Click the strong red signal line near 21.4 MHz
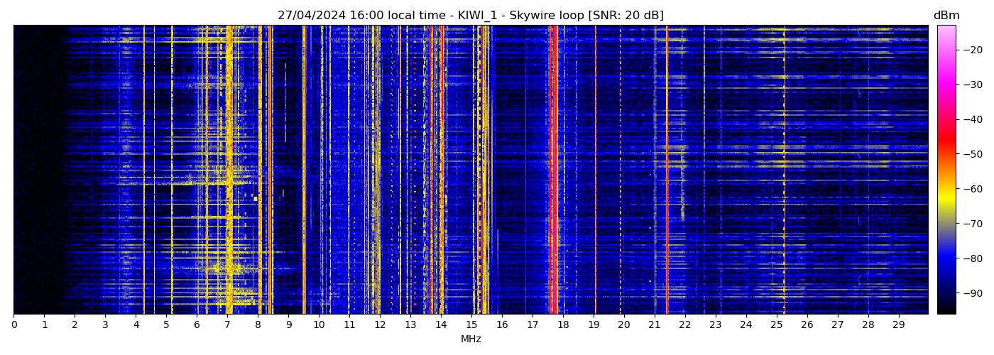This screenshot has width=994, height=355. coord(667,170)
